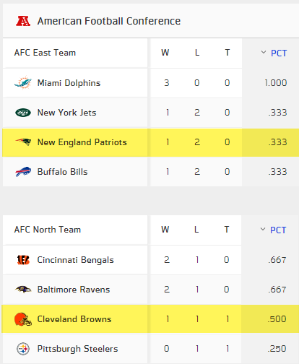The width and height of the screenshot is (299, 364).
Task: Click the Cincinnati Bengals logo
Action: tap(23, 260)
